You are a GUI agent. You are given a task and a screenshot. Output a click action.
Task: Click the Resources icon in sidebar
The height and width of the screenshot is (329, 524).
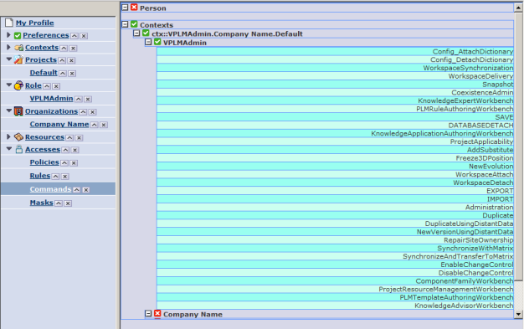coord(18,136)
